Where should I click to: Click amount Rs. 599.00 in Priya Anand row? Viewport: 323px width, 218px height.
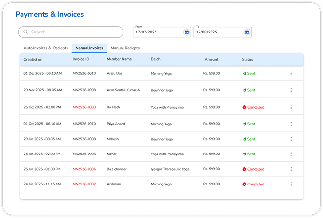[x=212, y=124]
